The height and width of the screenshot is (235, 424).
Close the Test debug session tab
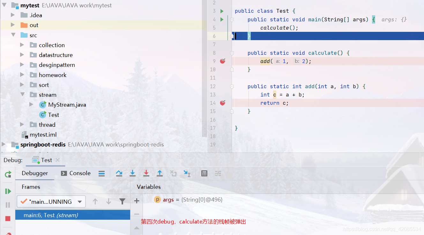click(57, 160)
